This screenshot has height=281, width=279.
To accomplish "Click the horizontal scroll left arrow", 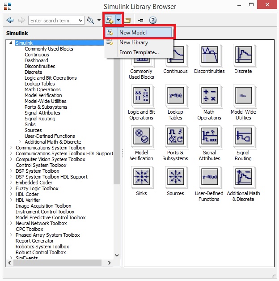I will (x=9, y=263).
